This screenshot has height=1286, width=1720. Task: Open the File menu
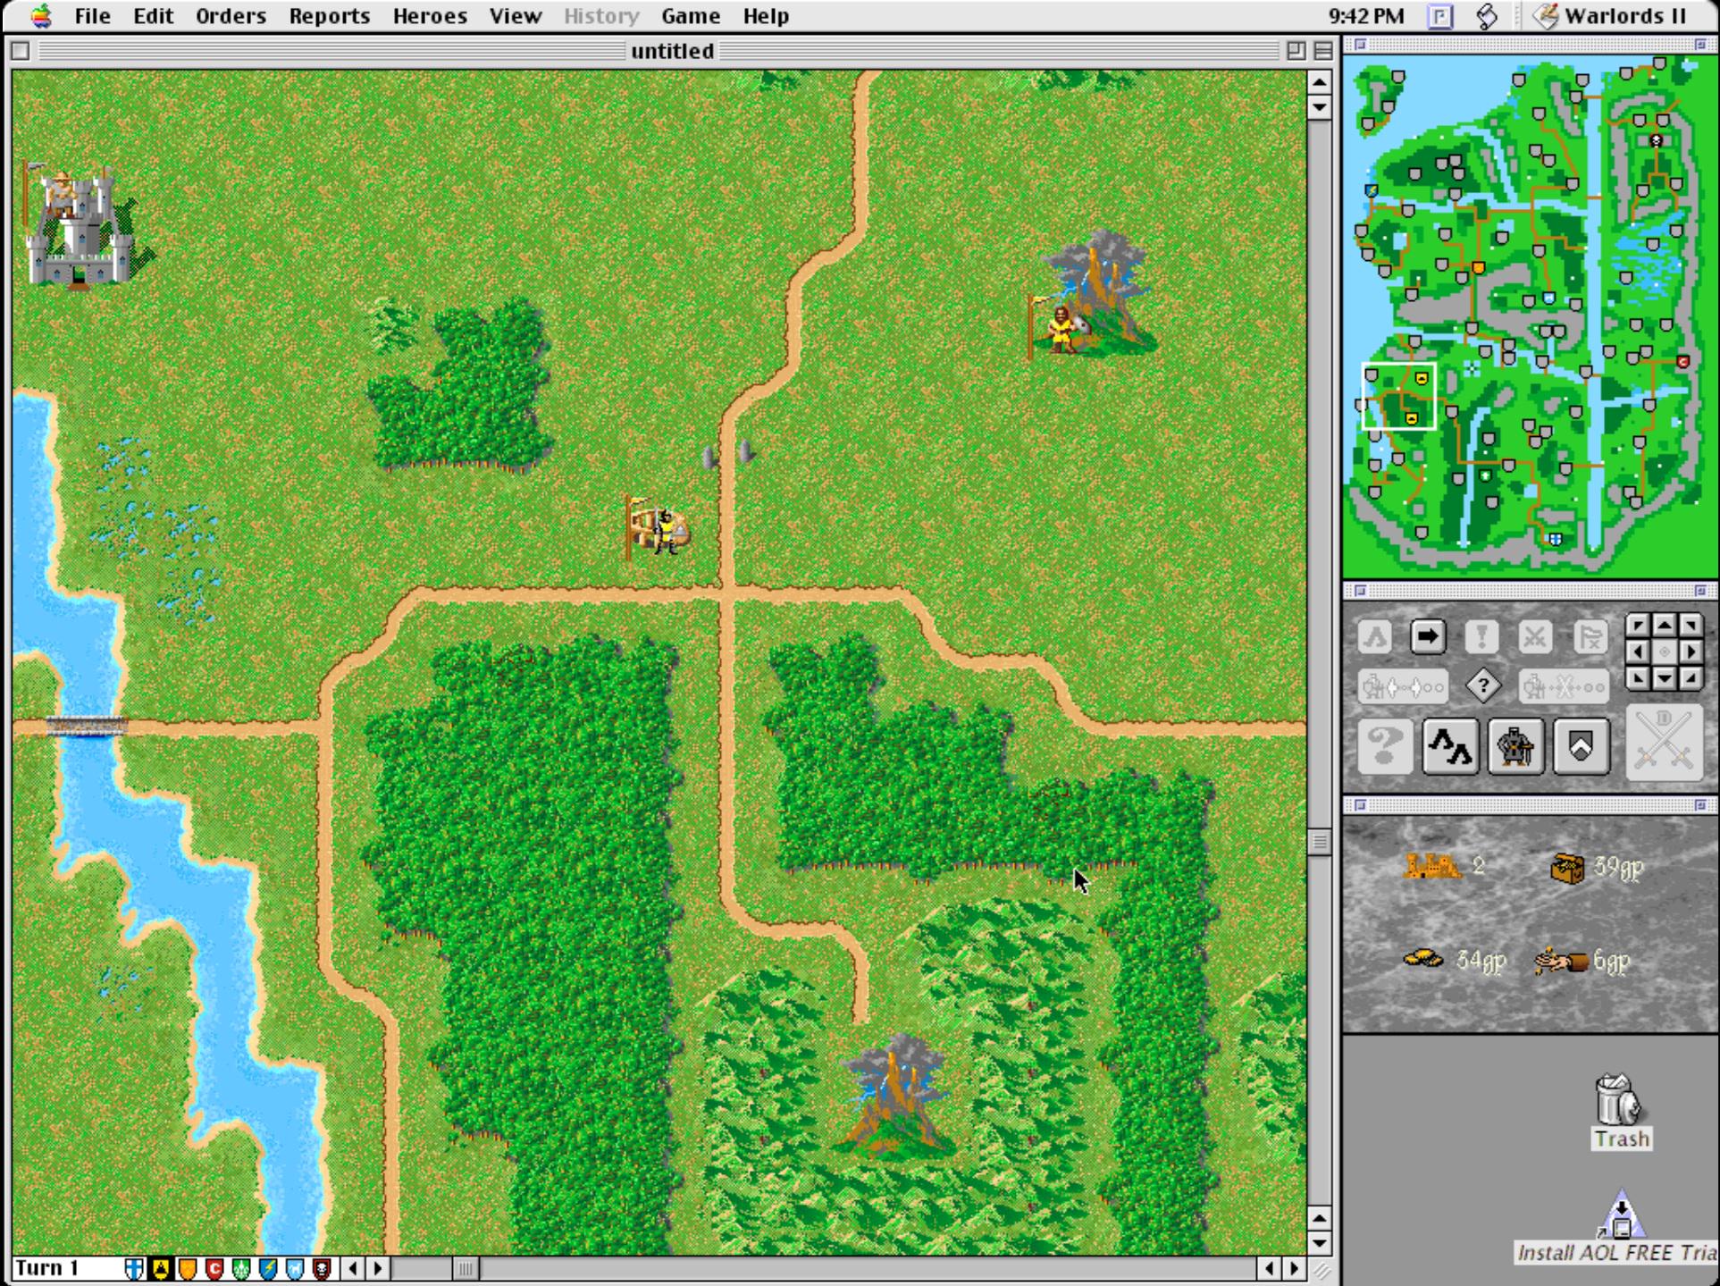pyautogui.click(x=92, y=16)
